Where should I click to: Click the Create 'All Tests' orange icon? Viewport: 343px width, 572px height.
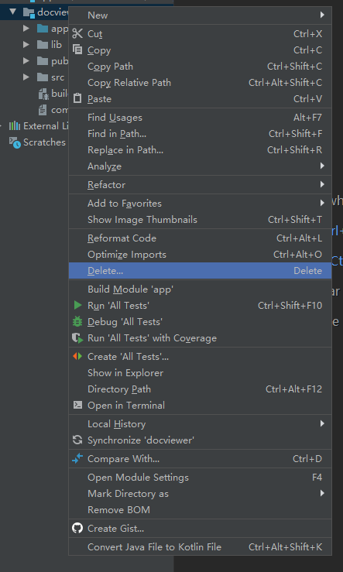pos(77,356)
